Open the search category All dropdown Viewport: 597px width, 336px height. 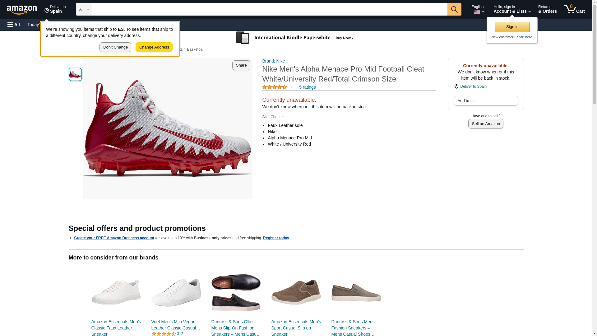coord(84,9)
